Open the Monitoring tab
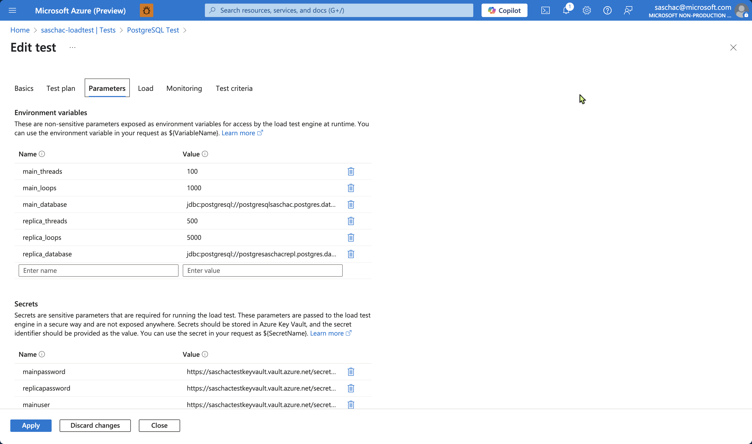Image resolution: width=752 pixels, height=444 pixels. point(184,88)
